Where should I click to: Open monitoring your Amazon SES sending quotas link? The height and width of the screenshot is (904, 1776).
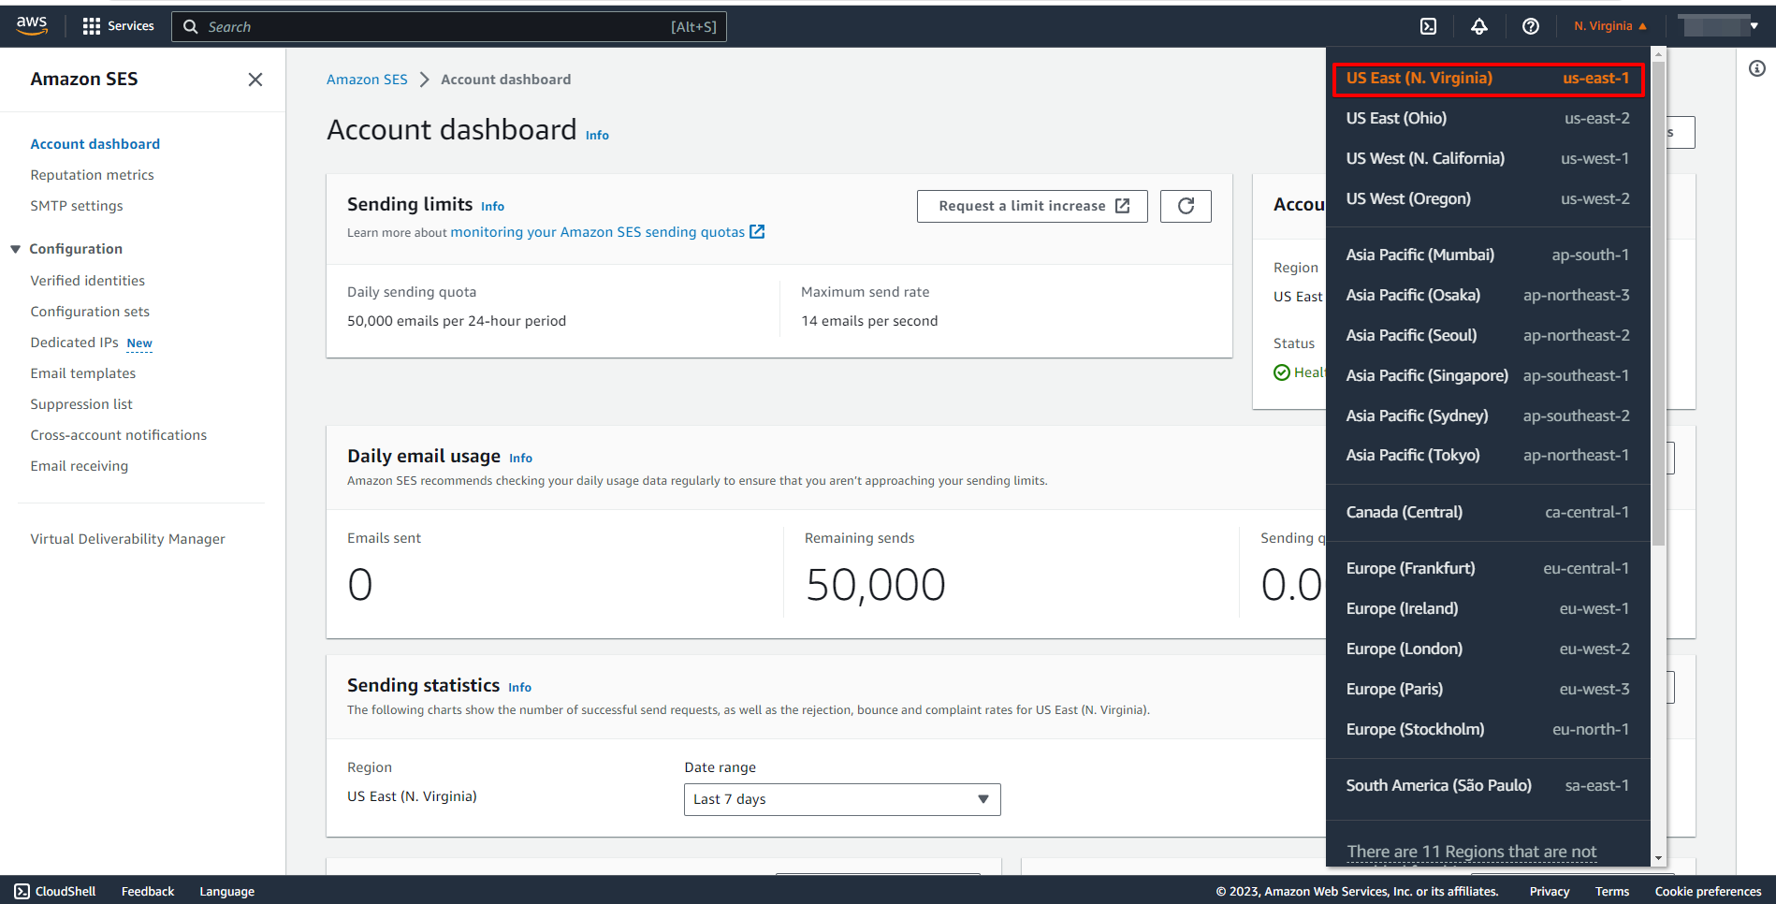607,232
